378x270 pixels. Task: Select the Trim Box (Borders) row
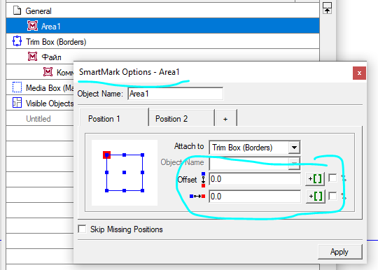[162, 41]
